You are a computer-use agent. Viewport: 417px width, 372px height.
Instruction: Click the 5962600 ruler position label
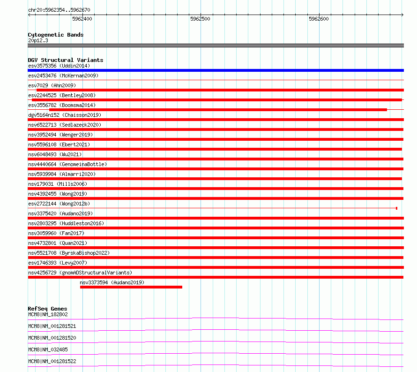pyautogui.click(x=319, y=19)
